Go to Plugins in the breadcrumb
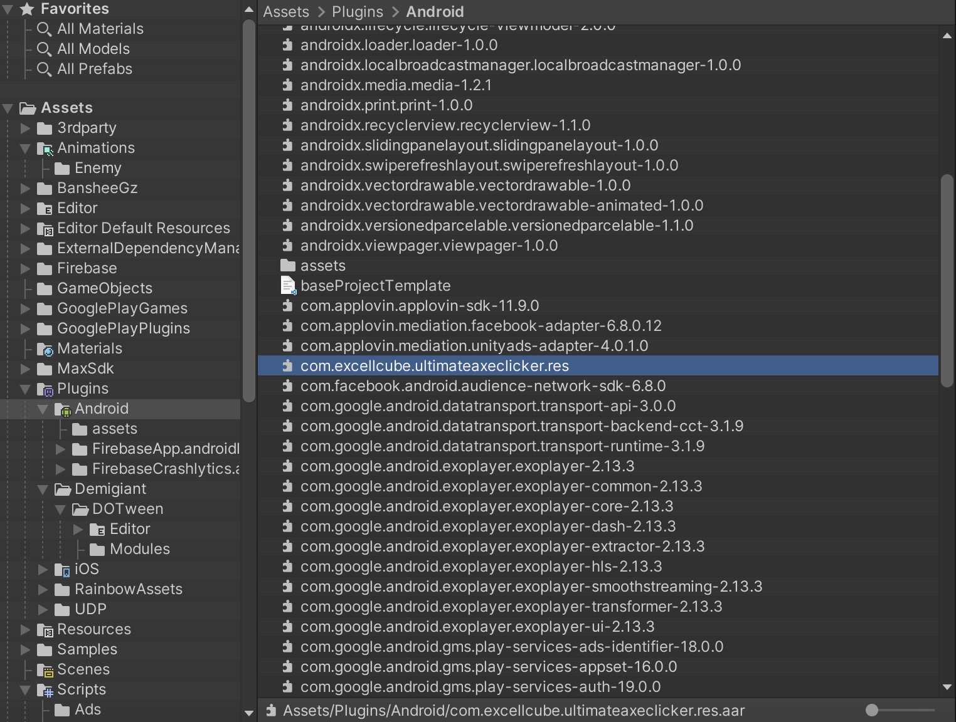Viewport: 956px width, 722px height. tap(358, 12)
